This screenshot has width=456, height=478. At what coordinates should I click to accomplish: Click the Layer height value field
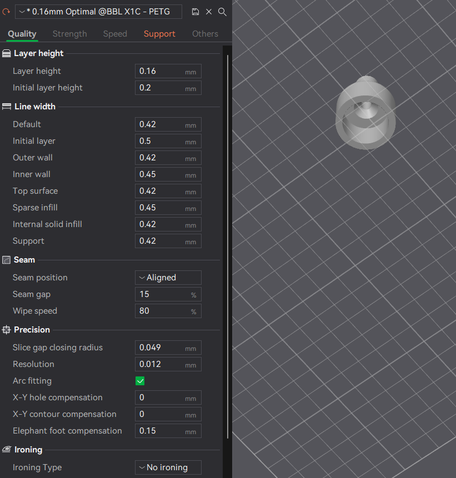coord(160,71)
